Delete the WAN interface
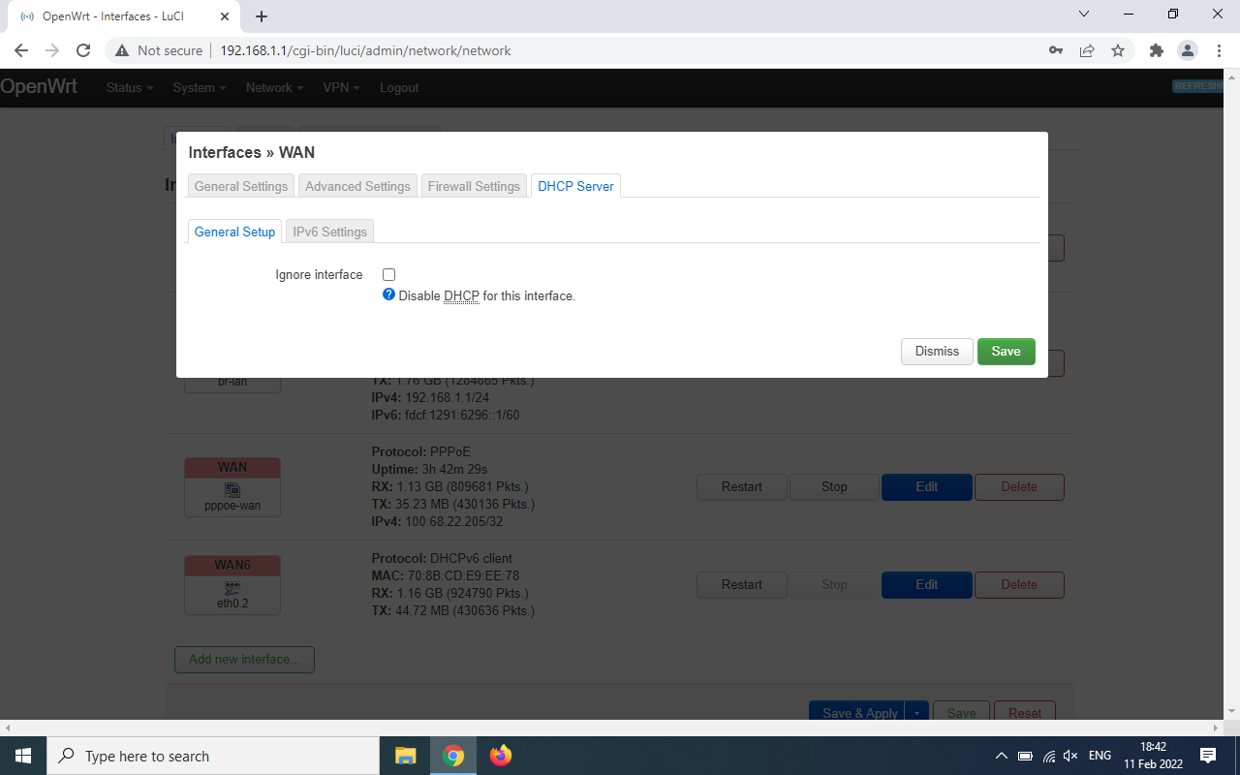This screenshot has height=775, width=1240. (1019, 487)
